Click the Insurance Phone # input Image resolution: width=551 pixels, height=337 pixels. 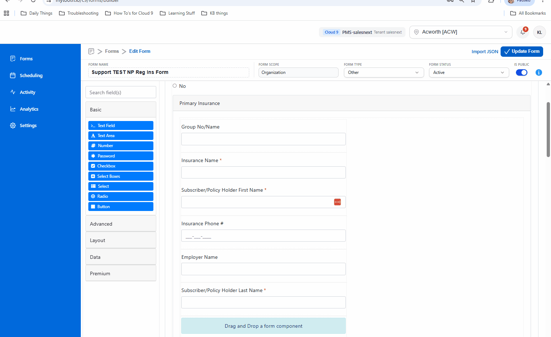click(x=264, y=236)
